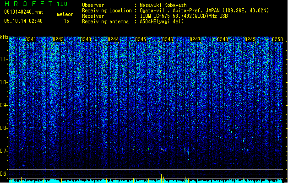Click the bright meteor echo under 0246
The width and height of the screenshot is (288, 183).
click(163, 150)
